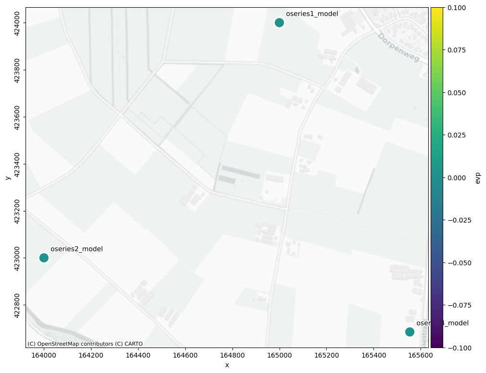Click colorbar tick label −0.025
The width and height of the screenshot is (486, 373).
(x=460, y=221)
